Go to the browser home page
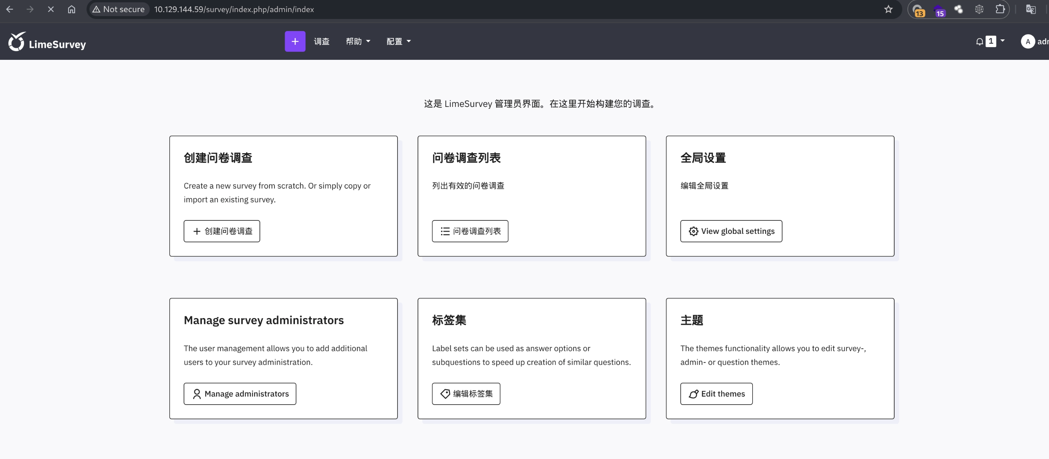The image size is (1049, 459). coord(72,9)
